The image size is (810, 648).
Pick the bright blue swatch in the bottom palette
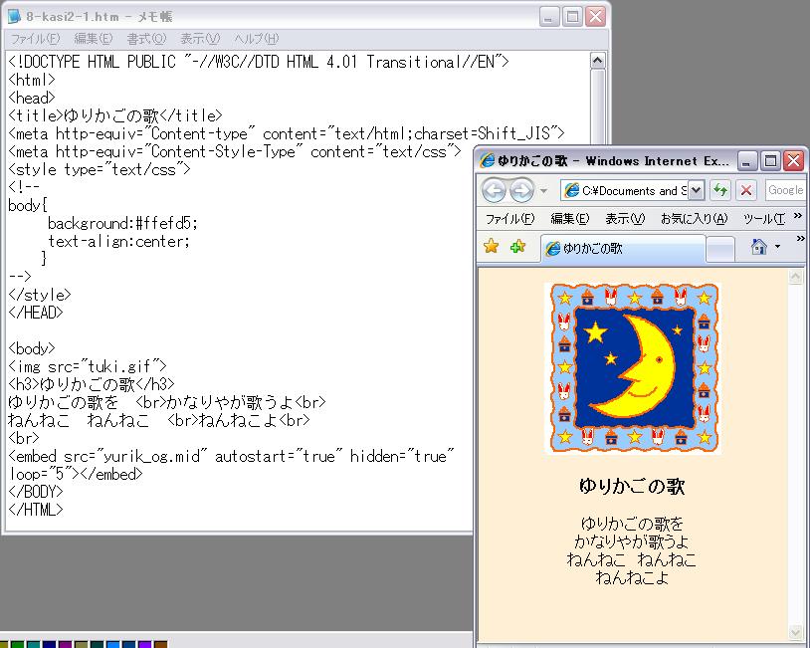tap(112, 644)
